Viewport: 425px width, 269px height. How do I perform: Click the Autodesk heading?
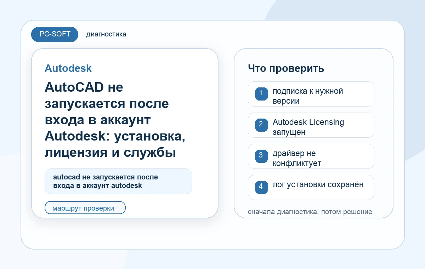click(68, 68)
